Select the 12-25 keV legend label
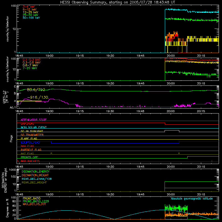Viewport: 222px width, 222px height. click(31, 12)
